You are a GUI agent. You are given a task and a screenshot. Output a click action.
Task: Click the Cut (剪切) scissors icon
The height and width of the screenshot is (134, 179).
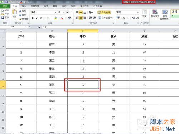[20, 11]
